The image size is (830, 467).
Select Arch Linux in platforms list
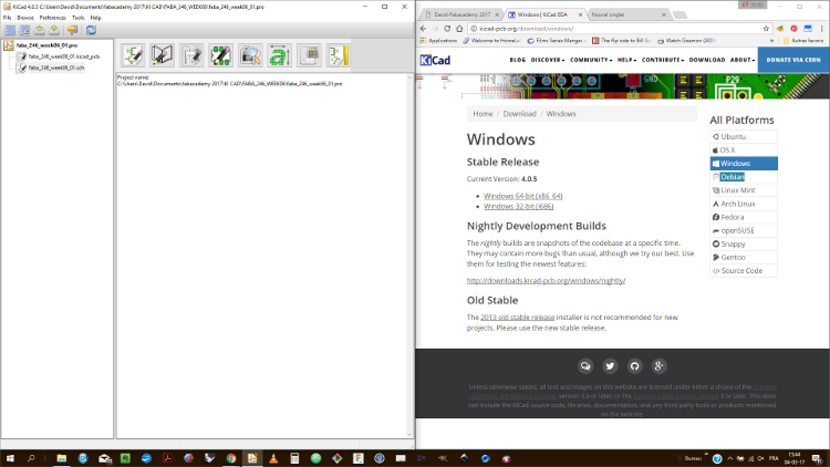744,204
